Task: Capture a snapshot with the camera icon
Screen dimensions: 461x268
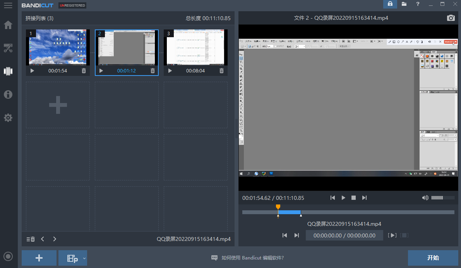Action: pyautogui.click(x=451, y=18)
